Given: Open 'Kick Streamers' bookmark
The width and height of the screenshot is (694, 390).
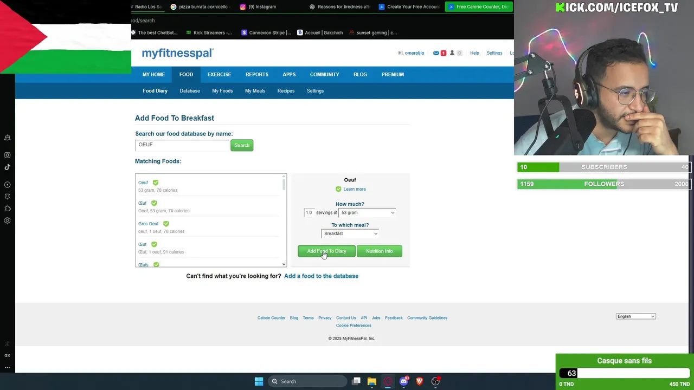Looking at the screenshot, I should pos(209,32).
